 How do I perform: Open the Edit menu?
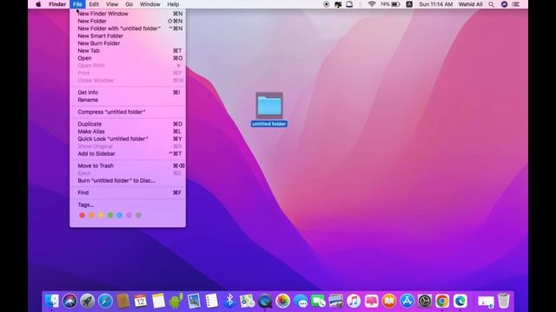[x=94, y=4]
